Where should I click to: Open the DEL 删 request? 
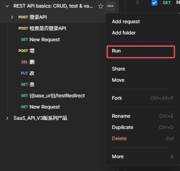[28, 62]
